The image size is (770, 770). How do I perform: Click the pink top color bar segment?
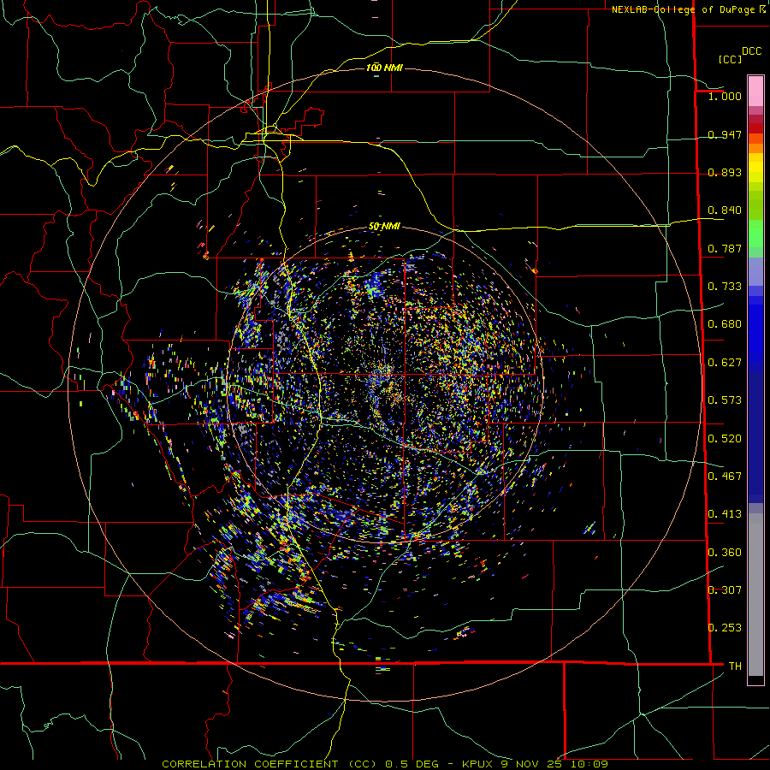[755, 92]
